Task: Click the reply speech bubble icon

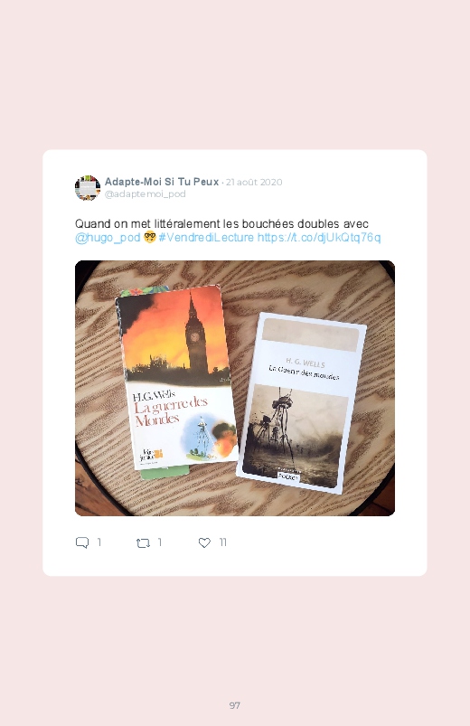Action: coord(82,542)
